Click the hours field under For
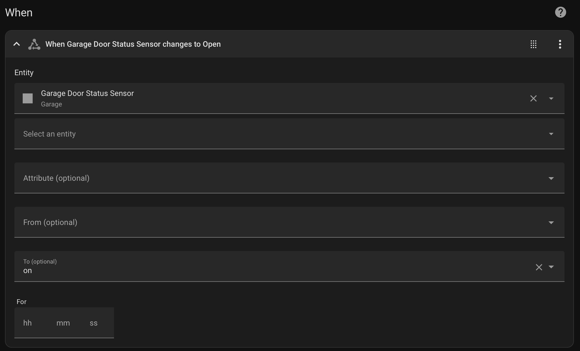This screenshot has height=351, width=580. coord(28,323)
